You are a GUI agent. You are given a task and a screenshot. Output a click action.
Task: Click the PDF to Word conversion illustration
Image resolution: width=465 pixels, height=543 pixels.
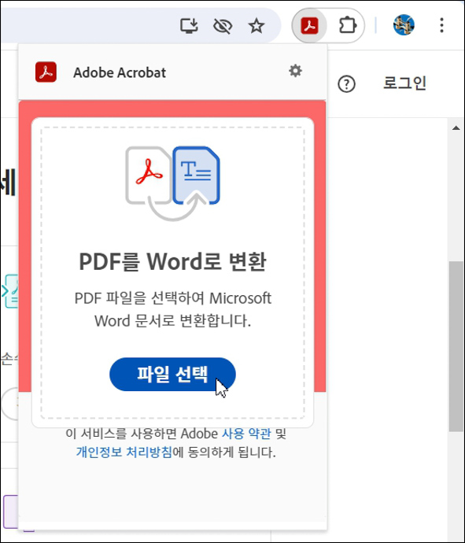(172, 183)
